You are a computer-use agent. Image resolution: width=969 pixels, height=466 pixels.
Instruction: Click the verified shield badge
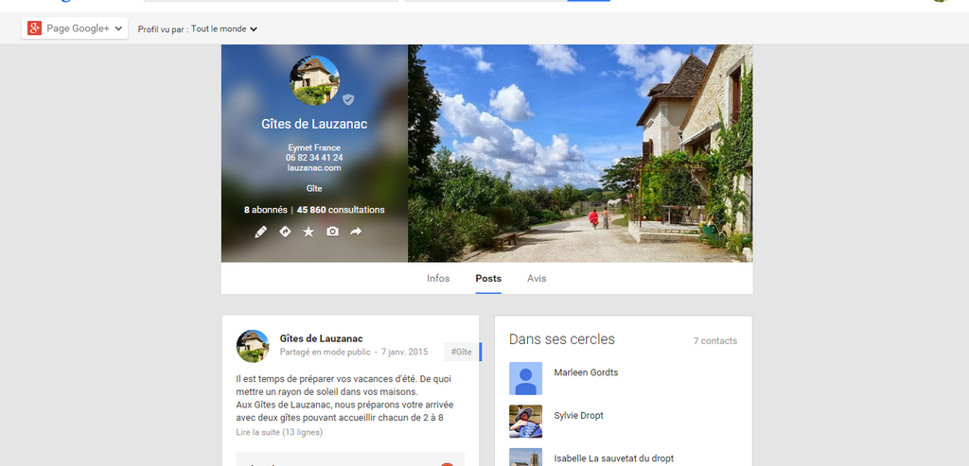point(348,99)
